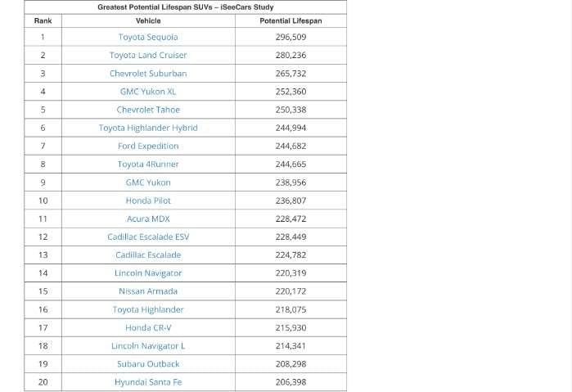Follow the Subaru Outback link
Viewport: 572px width, 392px height.
[x=148, y=363]
